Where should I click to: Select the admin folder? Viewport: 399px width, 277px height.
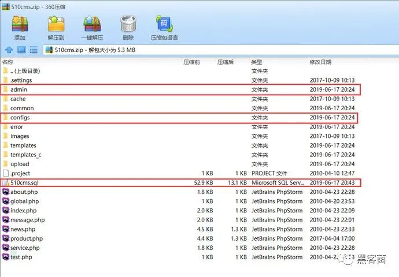(19, 89)
